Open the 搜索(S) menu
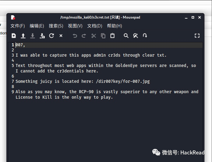This screenshot has width=212, height=162. (56, 26)
